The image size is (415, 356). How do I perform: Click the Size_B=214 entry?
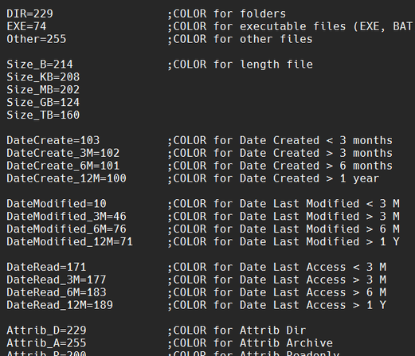tap(40, 65)
